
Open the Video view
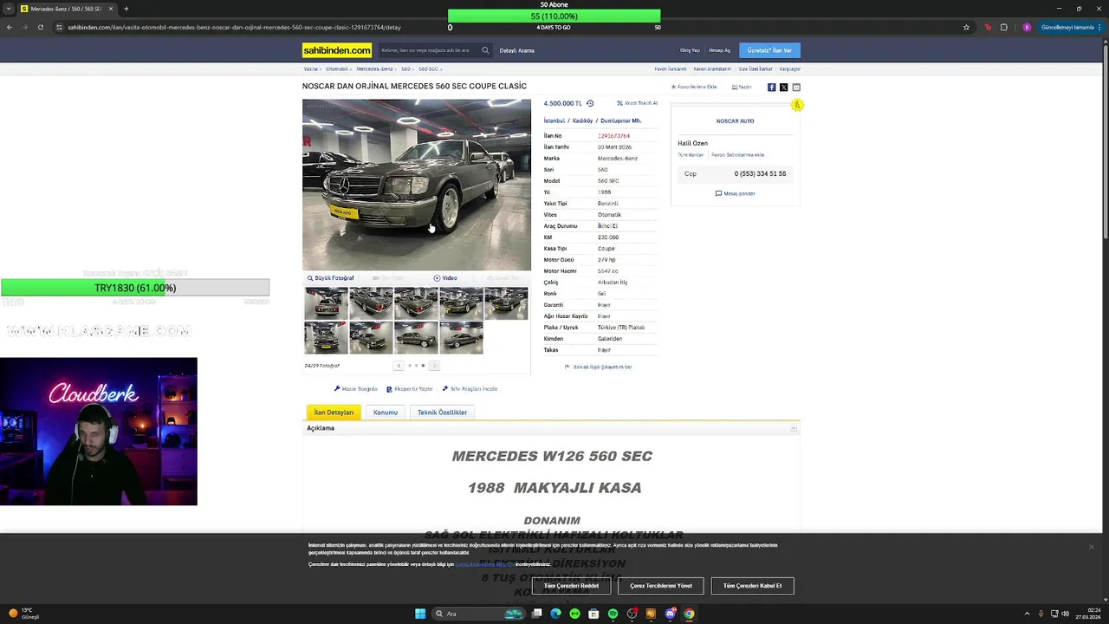445,278
